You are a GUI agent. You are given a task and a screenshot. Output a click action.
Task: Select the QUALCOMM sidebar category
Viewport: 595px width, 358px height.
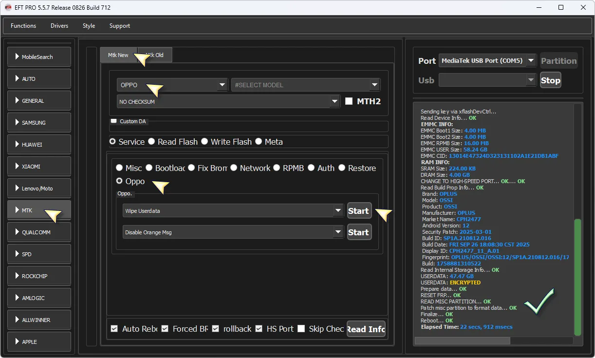click(x=39, y=232)
